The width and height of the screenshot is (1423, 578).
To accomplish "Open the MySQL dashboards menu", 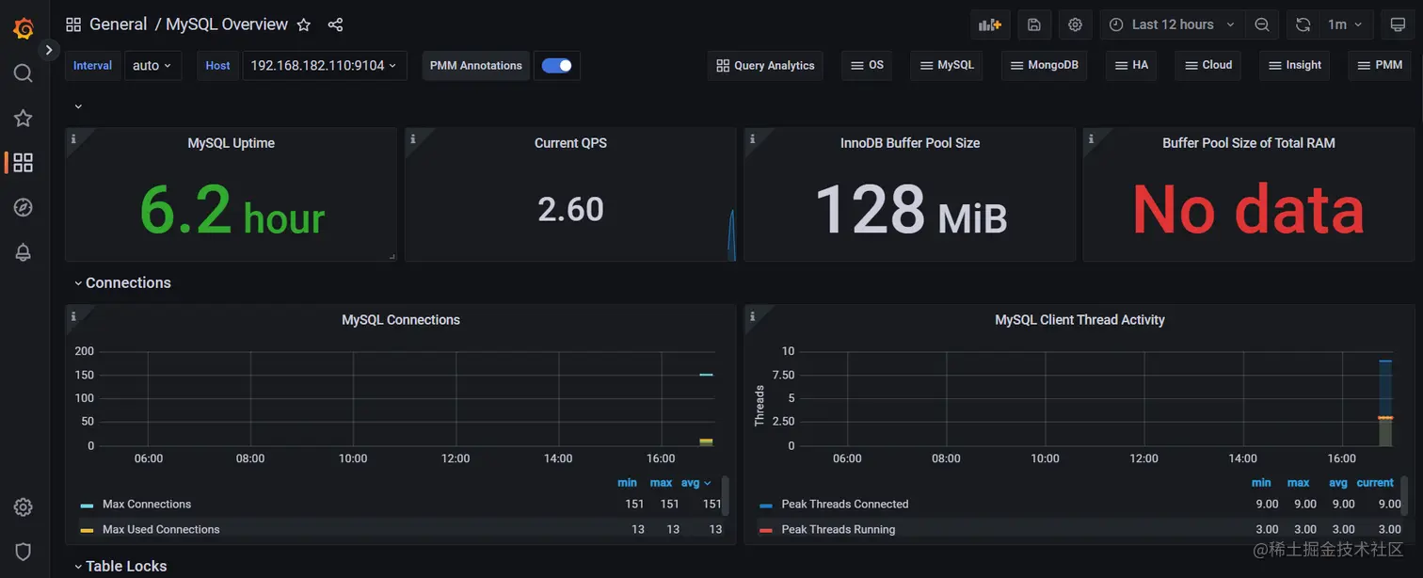I will point(947,65).
